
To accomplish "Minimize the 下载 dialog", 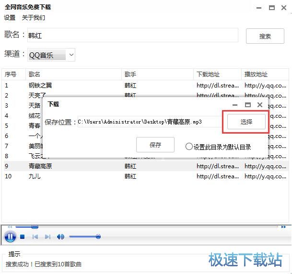I will coord(235,105).
